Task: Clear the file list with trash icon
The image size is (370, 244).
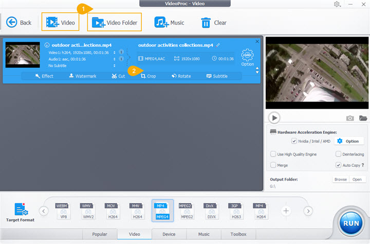Action: tap(214, 23)
